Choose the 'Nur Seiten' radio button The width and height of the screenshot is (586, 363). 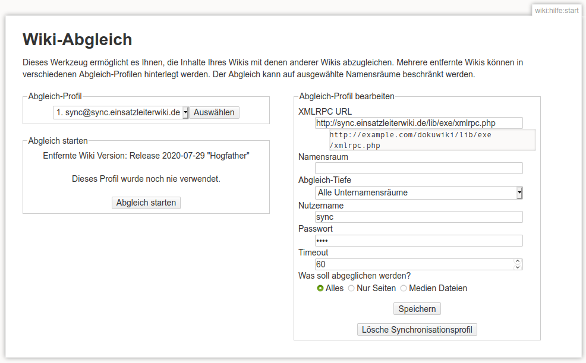coord(351,288)
